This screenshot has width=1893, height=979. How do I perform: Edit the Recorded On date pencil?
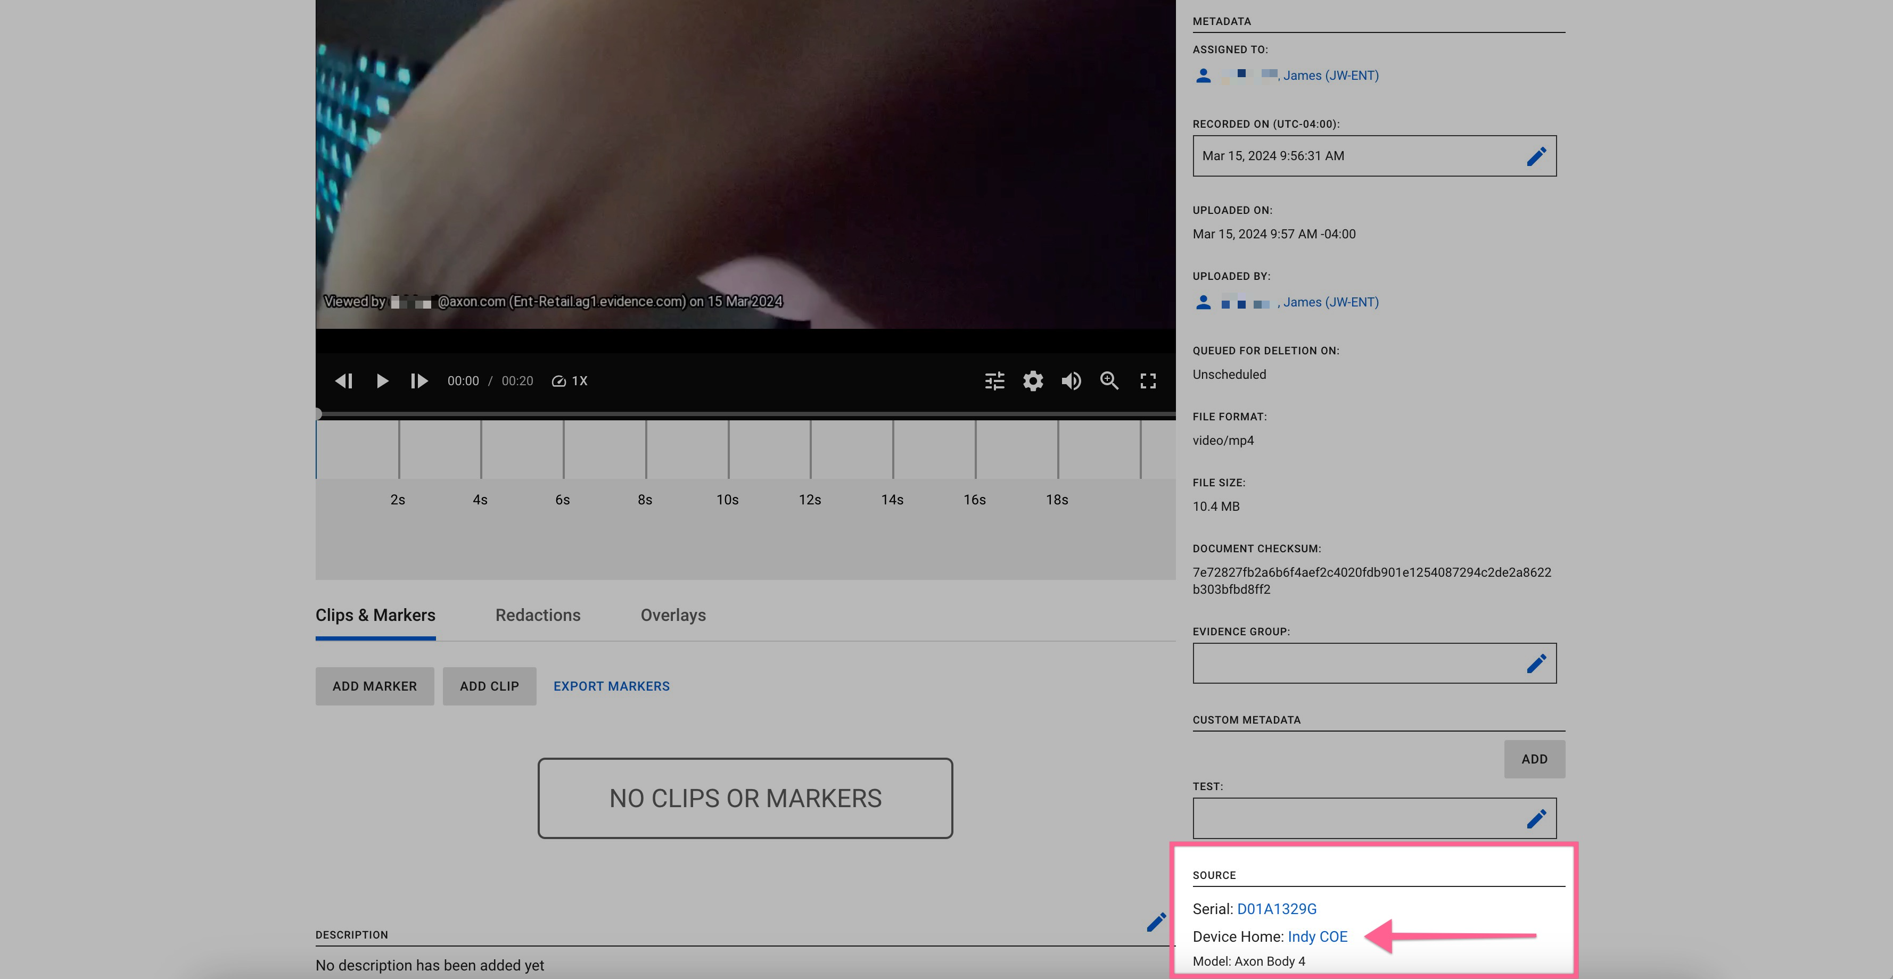[x=1536, y=156]
